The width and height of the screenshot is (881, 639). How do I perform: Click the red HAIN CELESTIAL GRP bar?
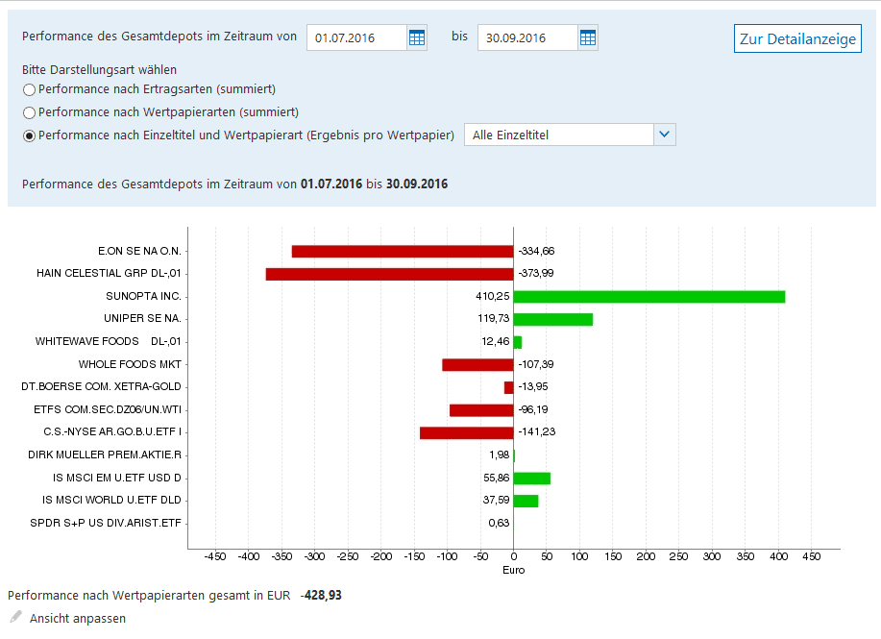pyautogui.click(x=389, y=274)
